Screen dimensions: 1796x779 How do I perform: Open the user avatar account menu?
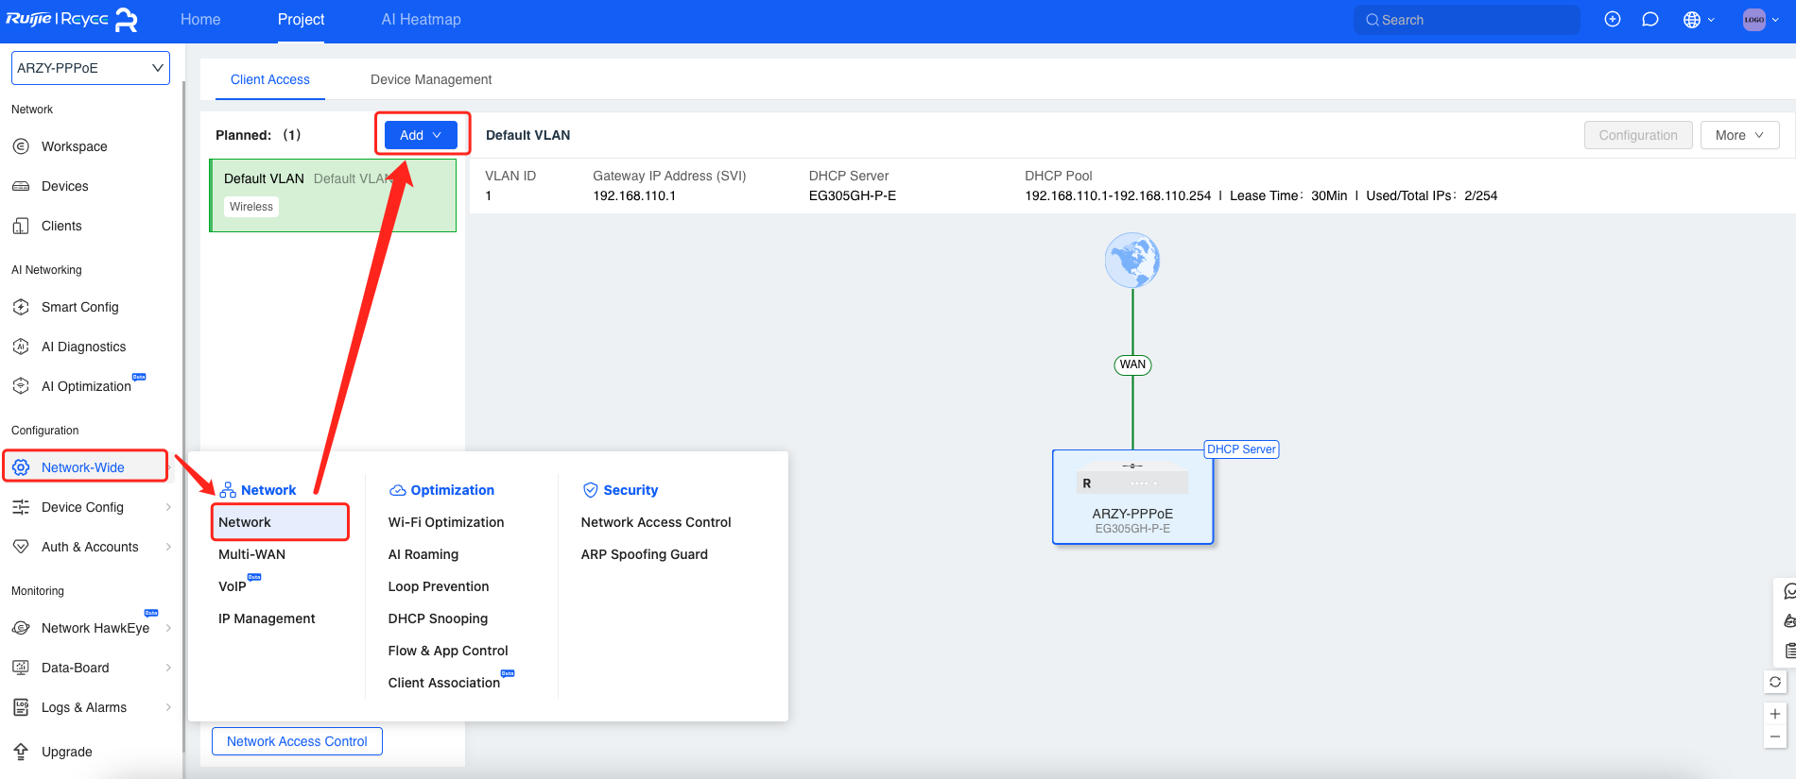pos(1761,19)
